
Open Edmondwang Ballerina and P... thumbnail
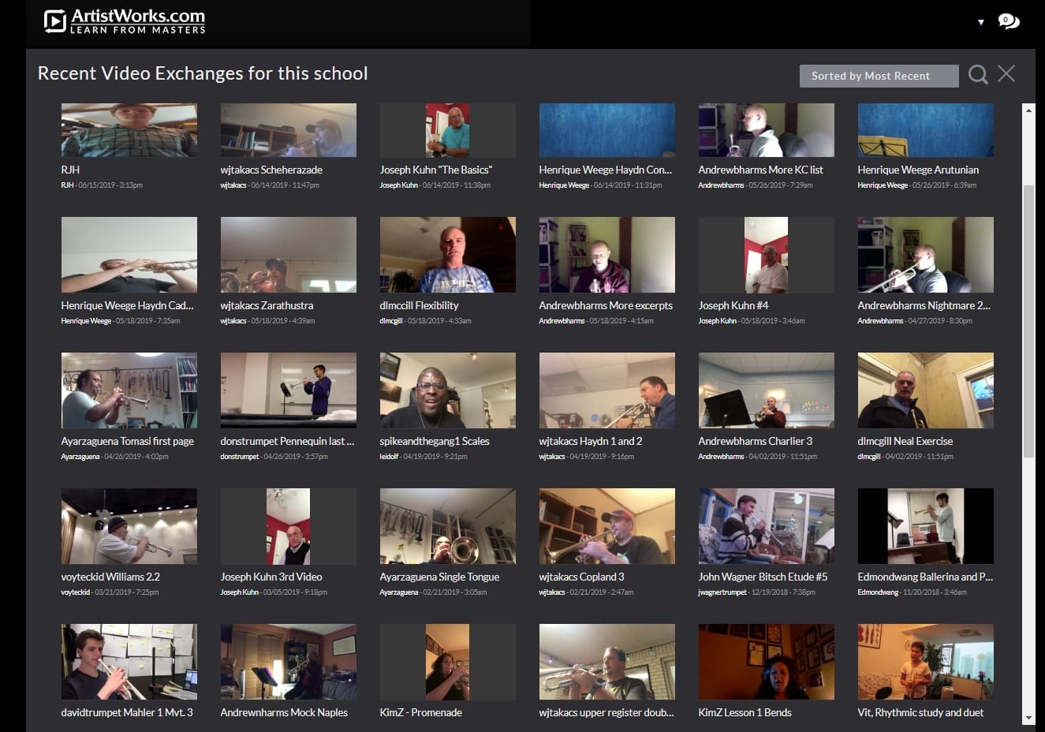click(x=926, y=526)
